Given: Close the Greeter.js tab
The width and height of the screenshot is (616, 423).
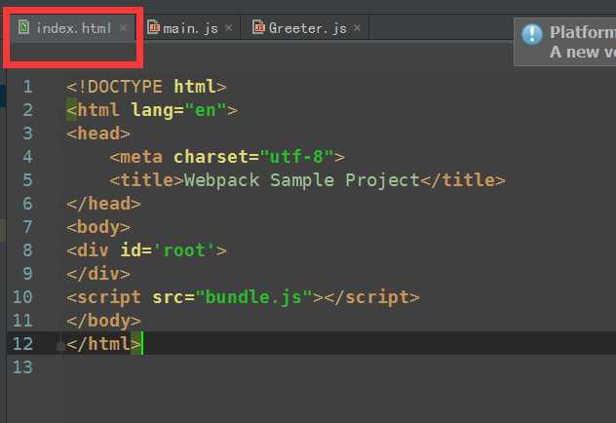Looking at the screenshot, I should tap(357, 28).
